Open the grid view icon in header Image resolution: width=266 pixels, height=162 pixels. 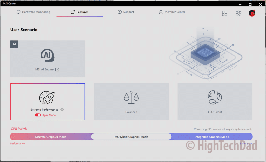[225, 14]
